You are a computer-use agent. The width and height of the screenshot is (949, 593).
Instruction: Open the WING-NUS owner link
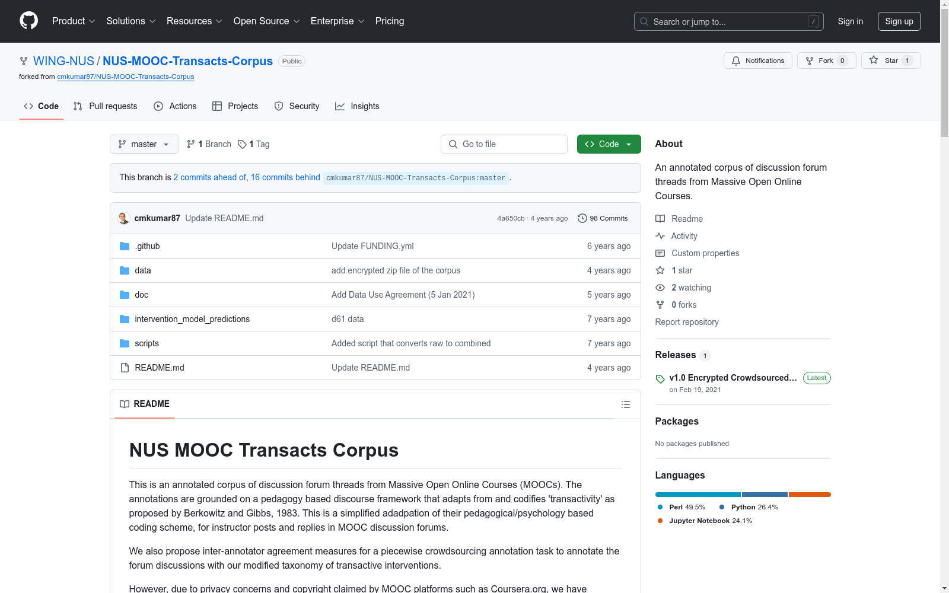coord(63,61)
